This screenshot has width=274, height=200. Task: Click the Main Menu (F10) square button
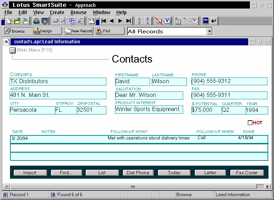13,51
